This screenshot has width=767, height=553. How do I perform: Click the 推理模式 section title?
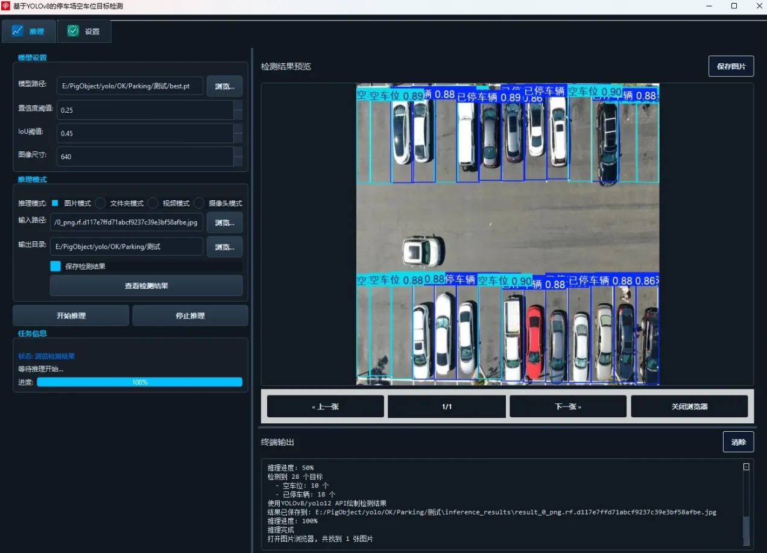pos(32,180)
